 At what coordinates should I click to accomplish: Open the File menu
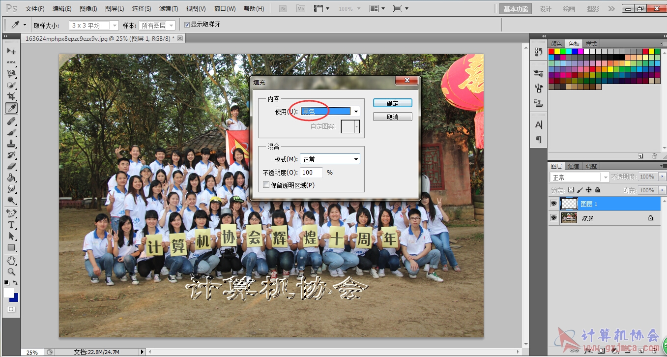pos(35,9)
